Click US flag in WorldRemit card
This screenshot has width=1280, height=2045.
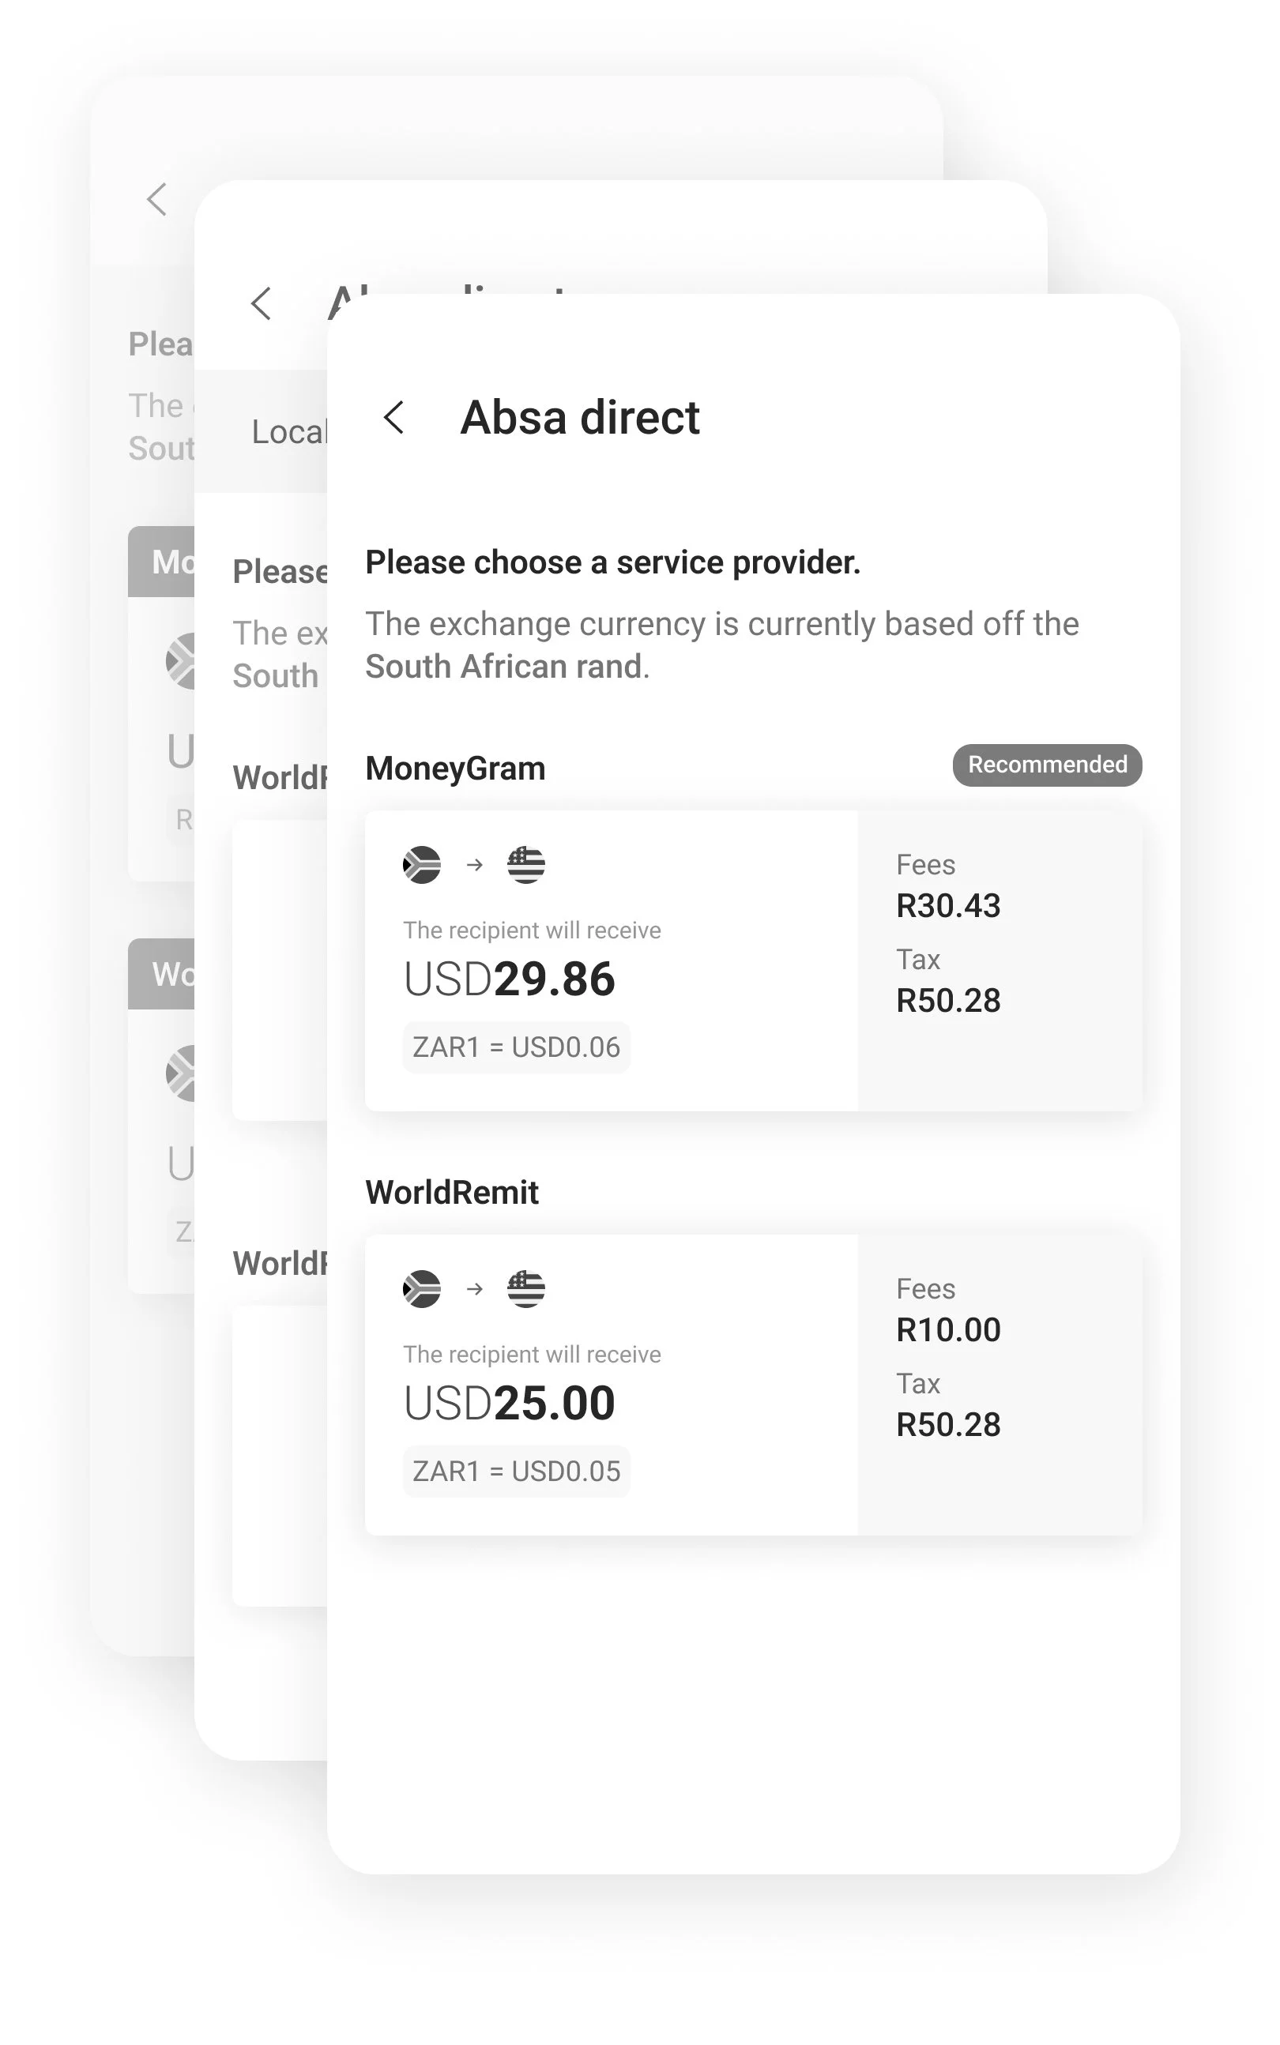click(x=525, y=1288)
